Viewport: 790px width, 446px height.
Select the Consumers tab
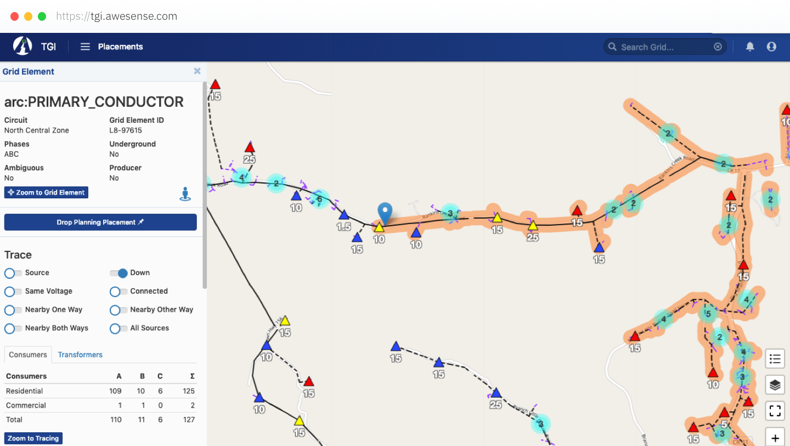pyautogui.click(x=27, y=354)
